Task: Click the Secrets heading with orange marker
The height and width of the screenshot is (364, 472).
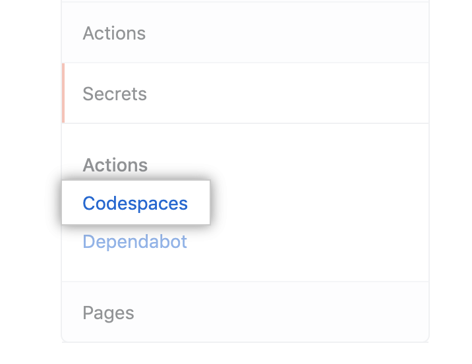Action: click(115, 94)
